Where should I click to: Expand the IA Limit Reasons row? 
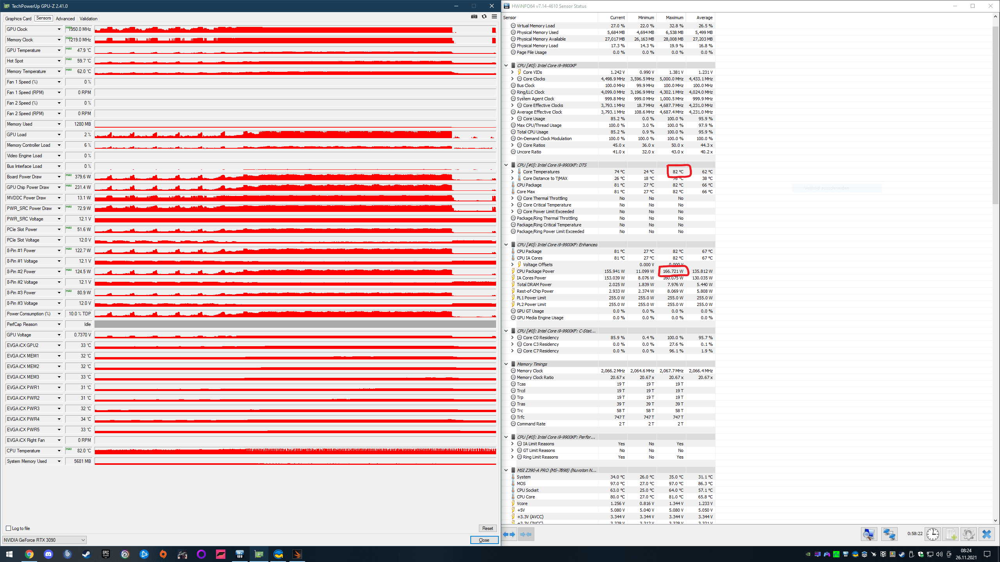(x=512, y=444)
